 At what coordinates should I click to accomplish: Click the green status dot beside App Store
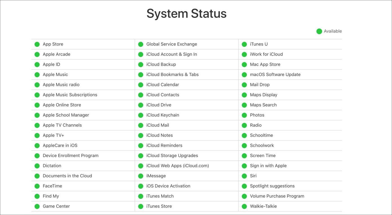(37, 44)
